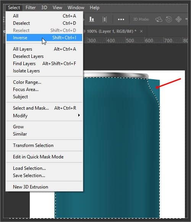Open the Filter menu
The height and width of the screenshot is (222, 191).
pyautogui.click(x=31, y=8)
